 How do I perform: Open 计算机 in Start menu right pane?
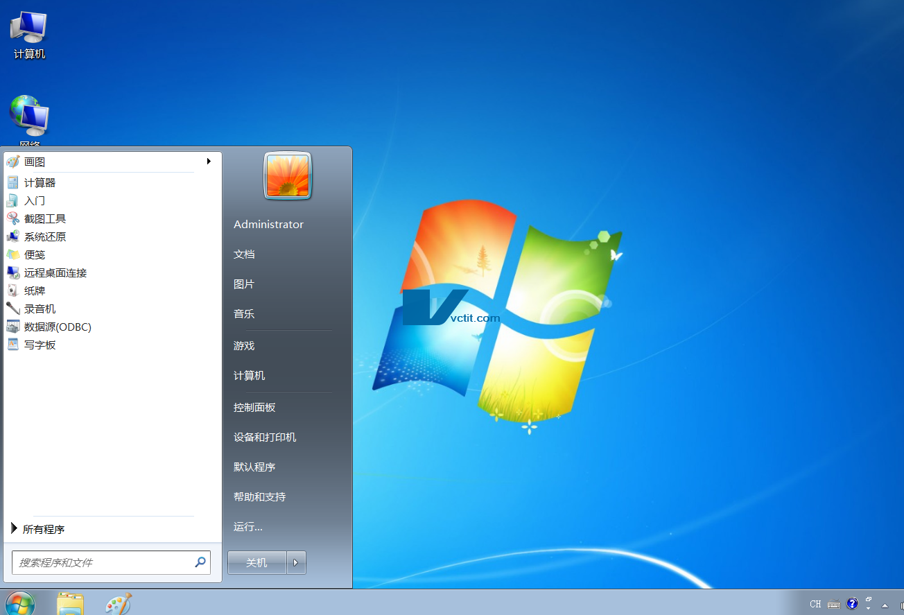click(250, 375)
